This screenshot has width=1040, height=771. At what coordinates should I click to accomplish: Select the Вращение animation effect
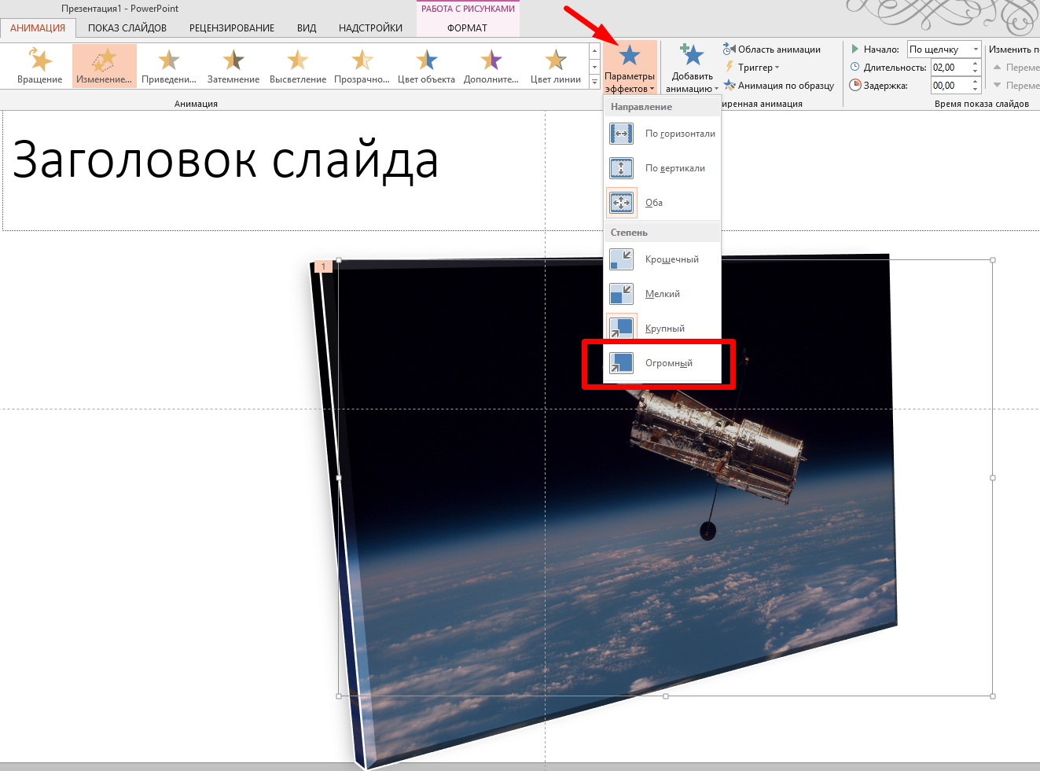point(39,65)
